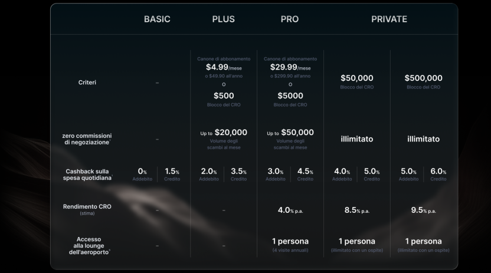Select the $50,000 Blocco del CRO value
491x273 pixels.
(x=356, y=78)
